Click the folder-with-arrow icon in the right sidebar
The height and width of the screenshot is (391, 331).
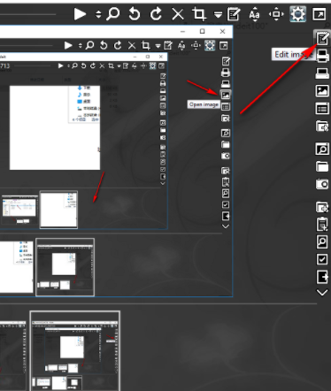pos(322,126)
